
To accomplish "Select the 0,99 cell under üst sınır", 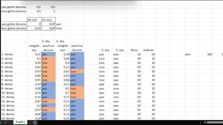I will click(48, 28).
